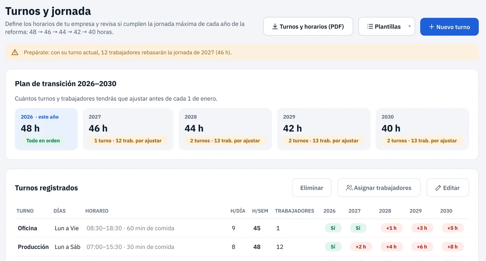Open Asignar trabajadores

coord(379,188)
